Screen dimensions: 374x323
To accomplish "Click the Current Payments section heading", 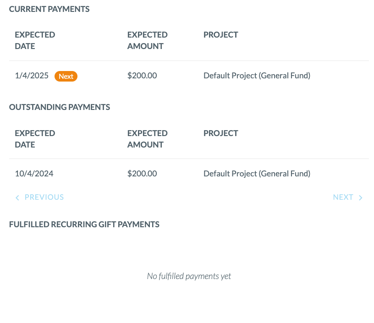I will pos(49,9).
